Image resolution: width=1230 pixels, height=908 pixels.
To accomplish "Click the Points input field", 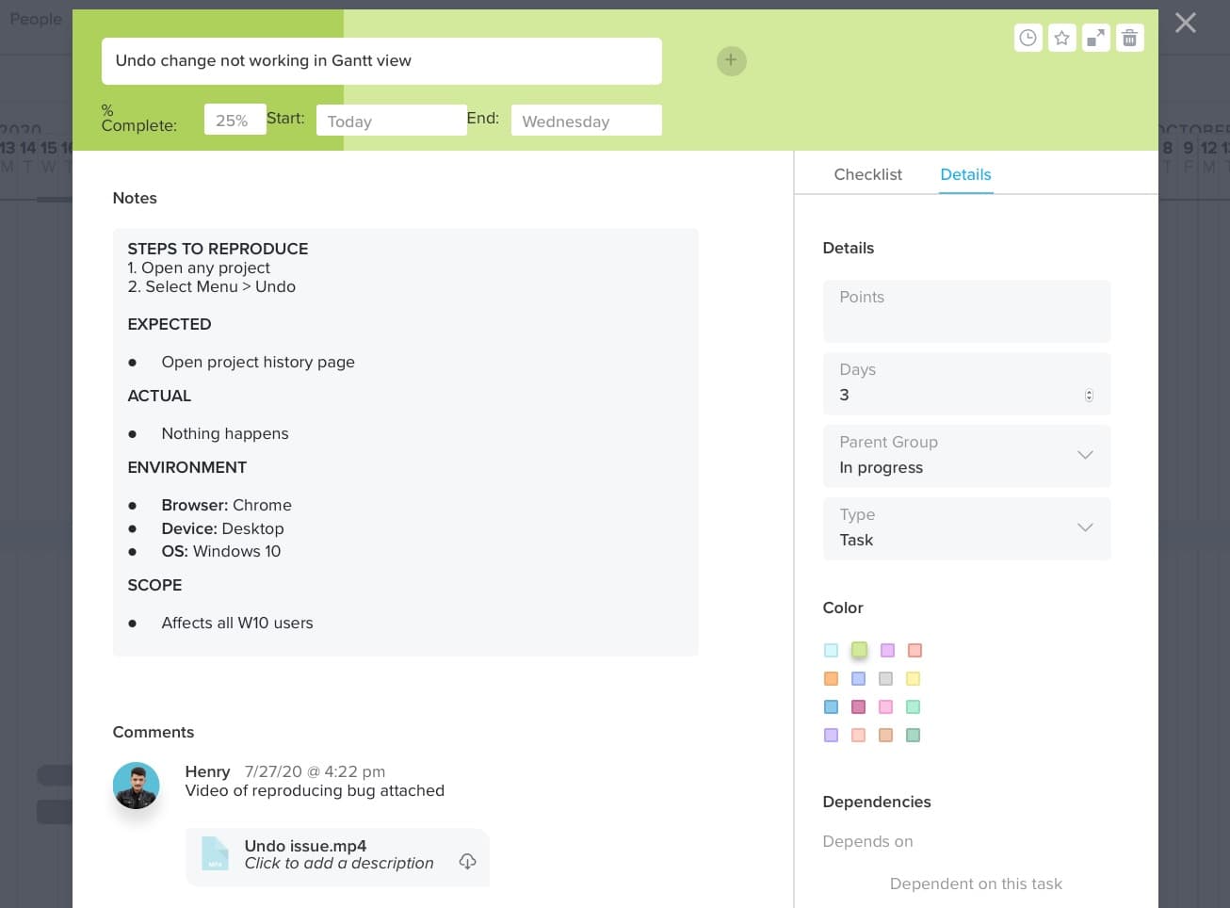I will [966, 311].
